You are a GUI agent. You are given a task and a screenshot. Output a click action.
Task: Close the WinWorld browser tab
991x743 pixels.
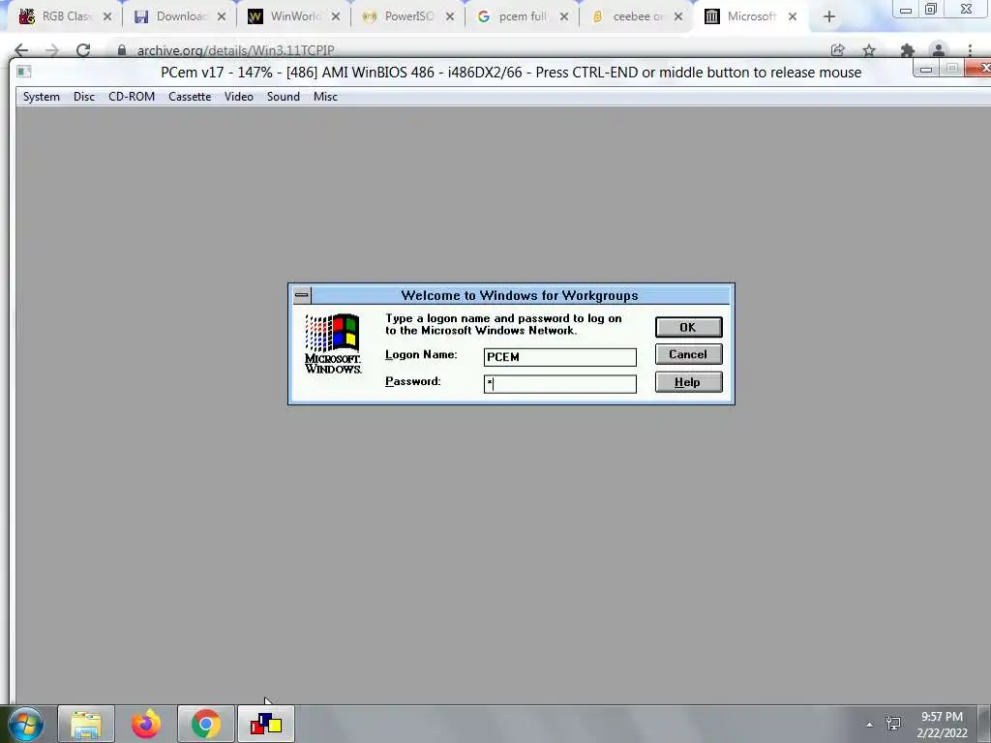pyautogui.click(x=336, y=17)
